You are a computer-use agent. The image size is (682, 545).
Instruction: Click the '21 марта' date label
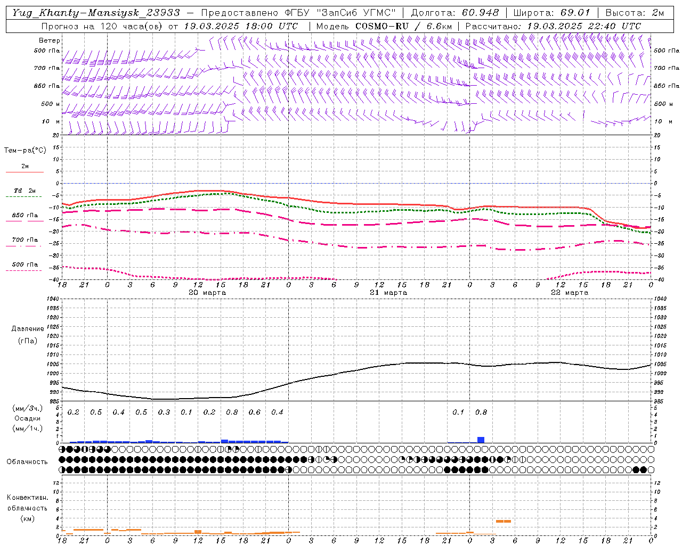point(388,293)
